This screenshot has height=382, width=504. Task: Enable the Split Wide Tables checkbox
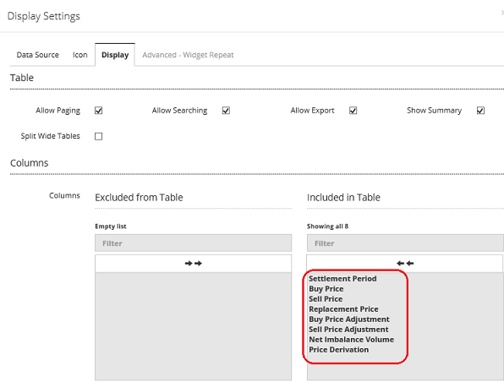(x=99, y=136)
